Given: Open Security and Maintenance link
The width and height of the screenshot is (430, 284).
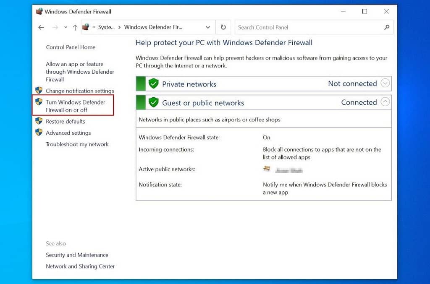Looking at the screenshot, I should 77,255.
